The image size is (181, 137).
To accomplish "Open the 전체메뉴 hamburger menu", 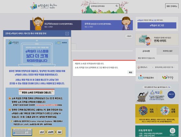I will pyautogui.click(x=172, y=6).
